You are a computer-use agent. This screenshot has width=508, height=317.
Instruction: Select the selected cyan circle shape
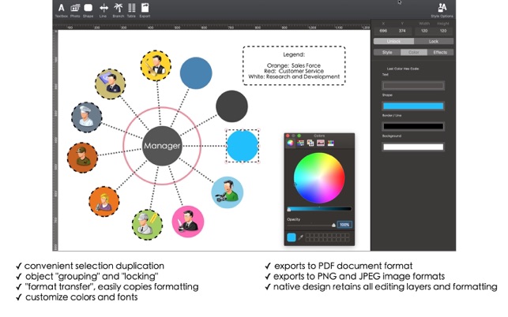(x=243, y=146)
